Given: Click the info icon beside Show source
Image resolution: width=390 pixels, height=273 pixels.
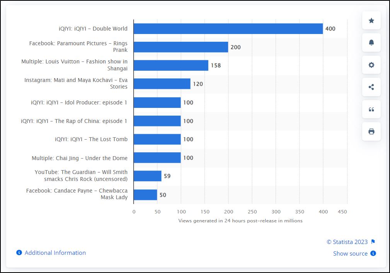Looking at the screenshot, I should coord(372,254).
